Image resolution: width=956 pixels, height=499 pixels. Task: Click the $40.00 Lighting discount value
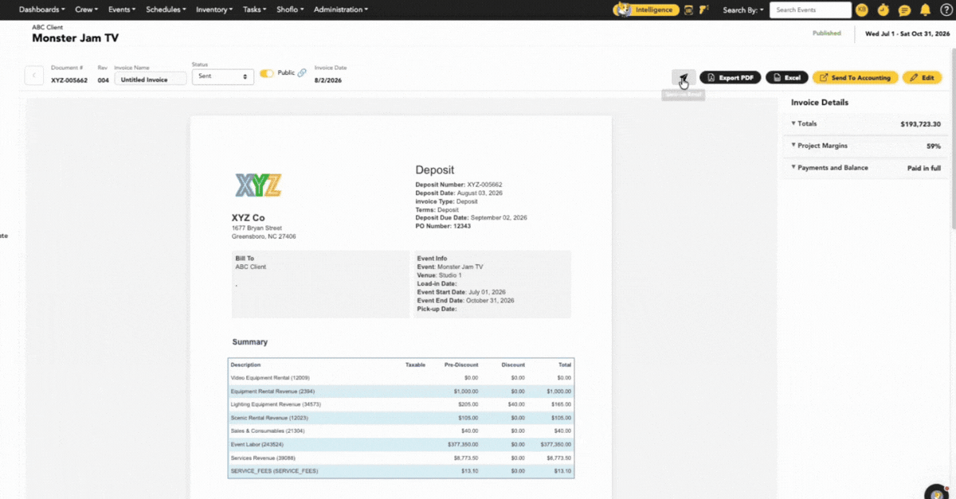coord(518,404)
